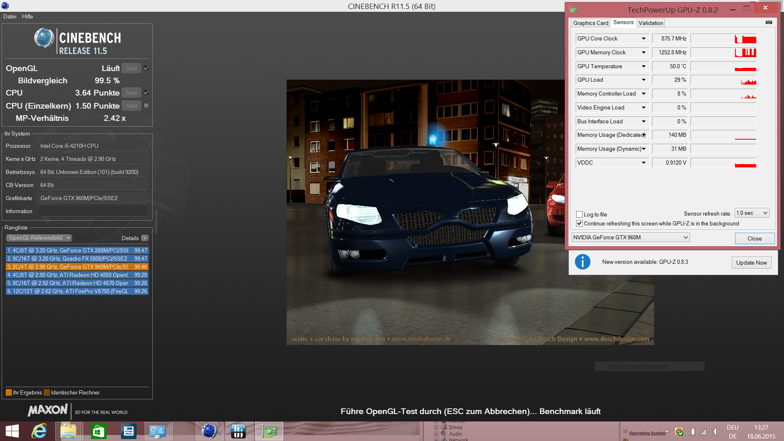Image resolution: width=784 pixels, height=441 pixels.
Task: Open OpenGL-Referenzbild ranking dropdown
Action: (39, 238)
